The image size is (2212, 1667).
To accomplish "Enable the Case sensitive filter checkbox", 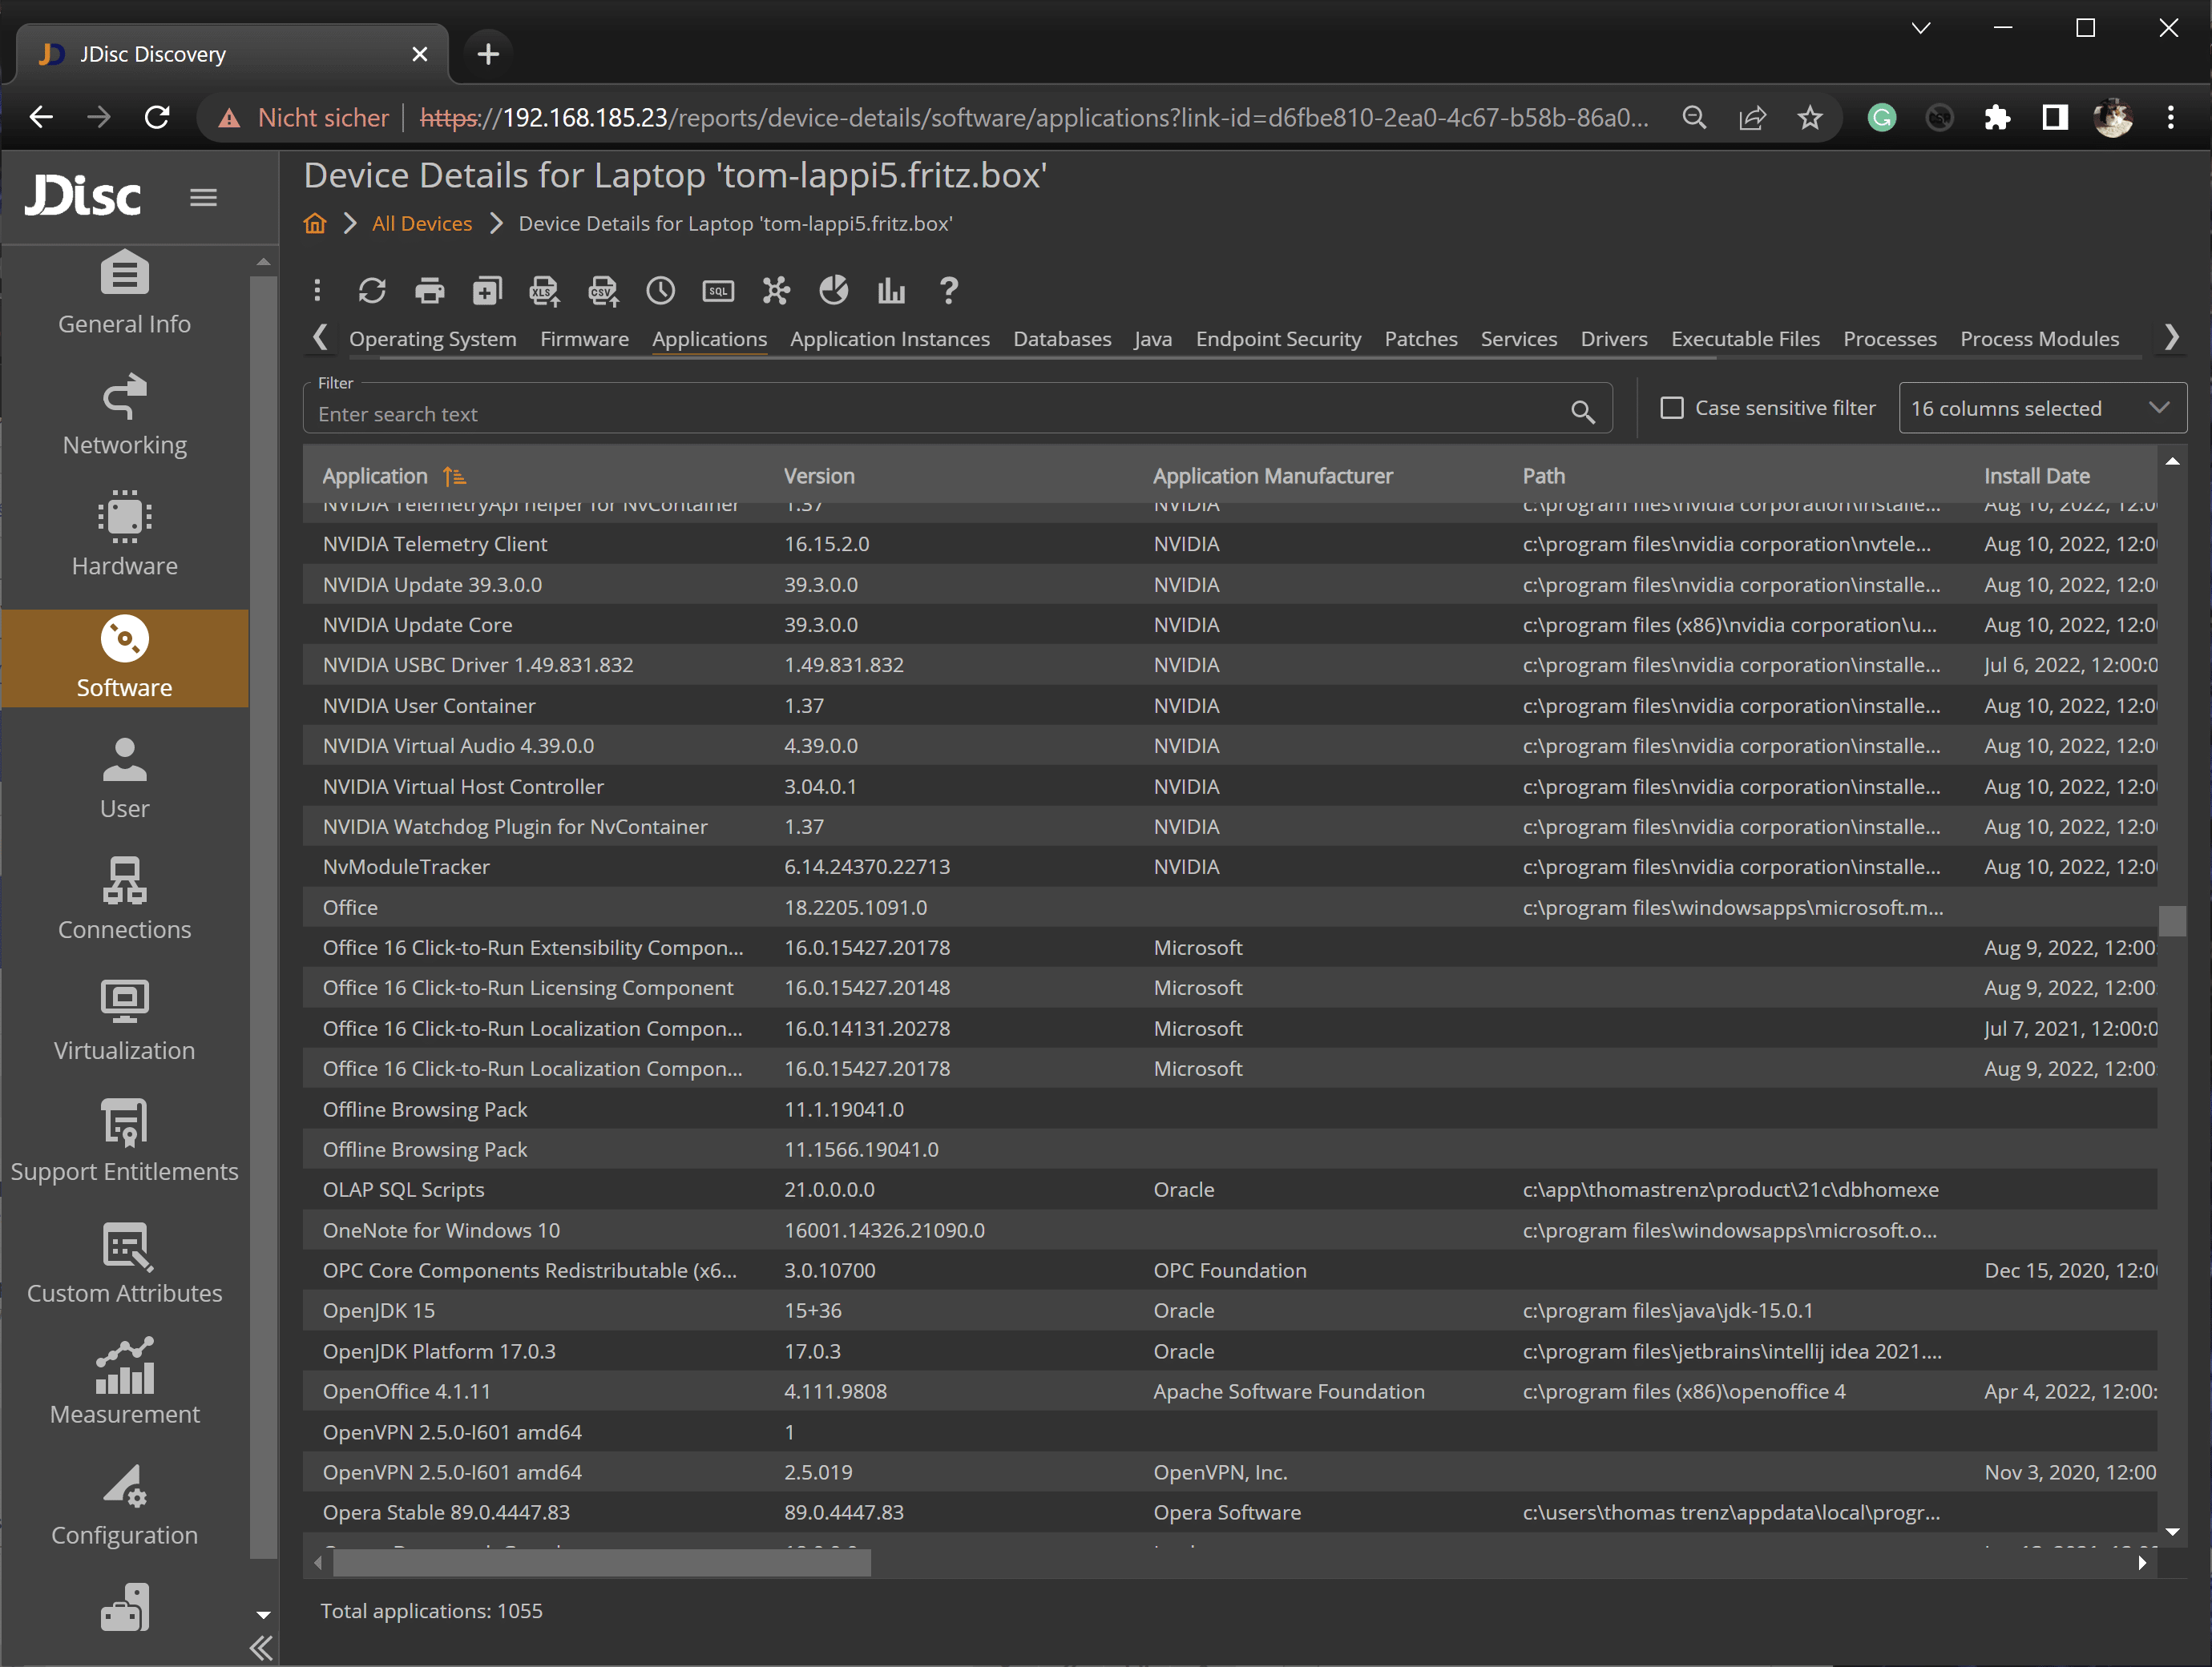I will [1671, 408].
